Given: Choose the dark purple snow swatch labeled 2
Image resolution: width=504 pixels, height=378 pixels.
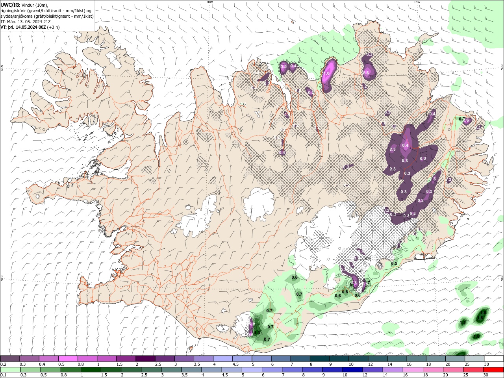Looking at the screenshot, I should [x=145, y=359].
